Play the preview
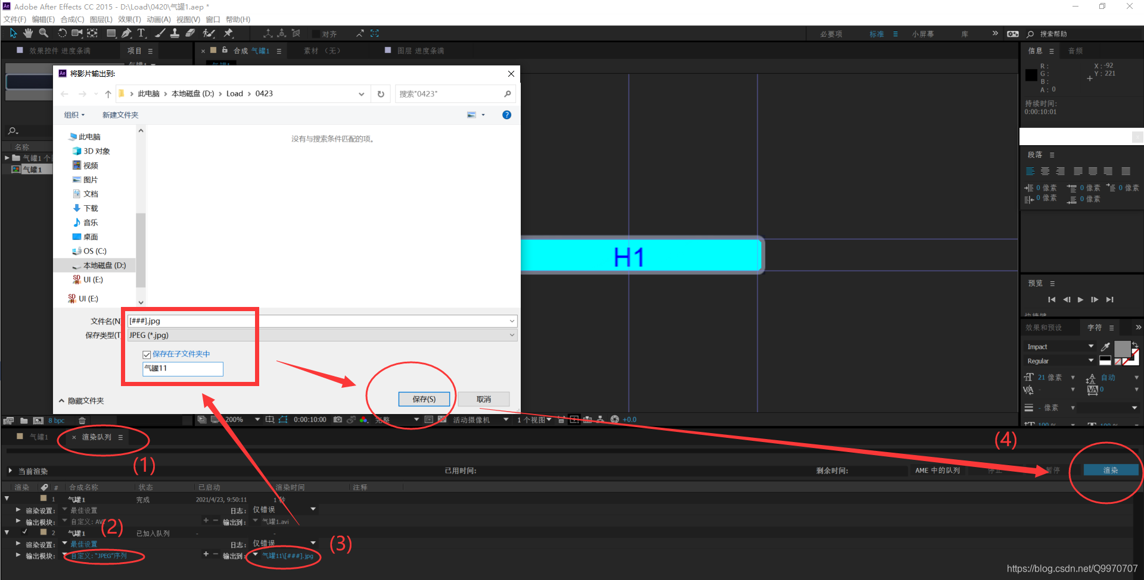 tap(1080, 300)
